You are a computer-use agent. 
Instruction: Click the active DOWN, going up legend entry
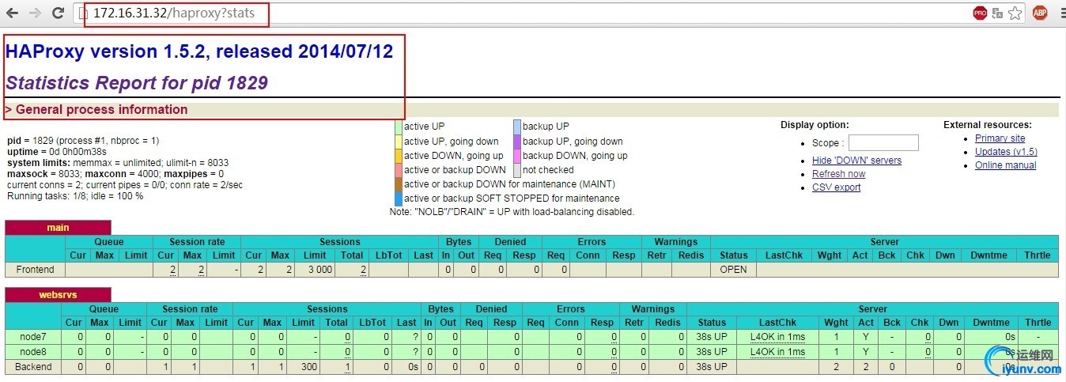tap(453, 156)
